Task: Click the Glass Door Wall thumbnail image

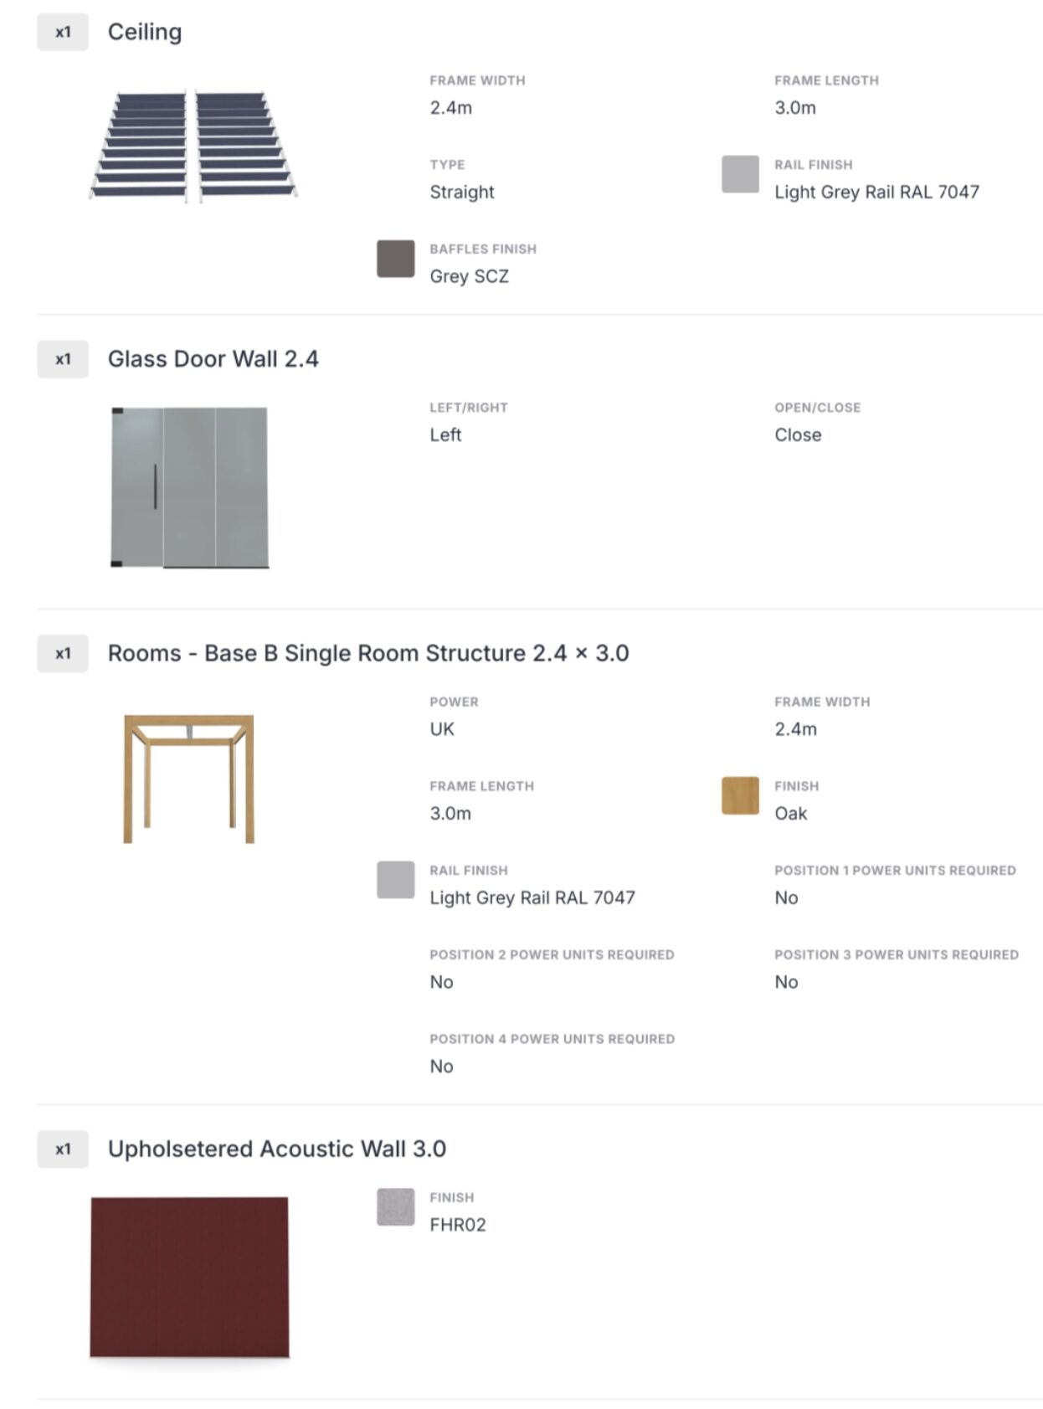Action: pyautogui.click(x=190, y=487)
